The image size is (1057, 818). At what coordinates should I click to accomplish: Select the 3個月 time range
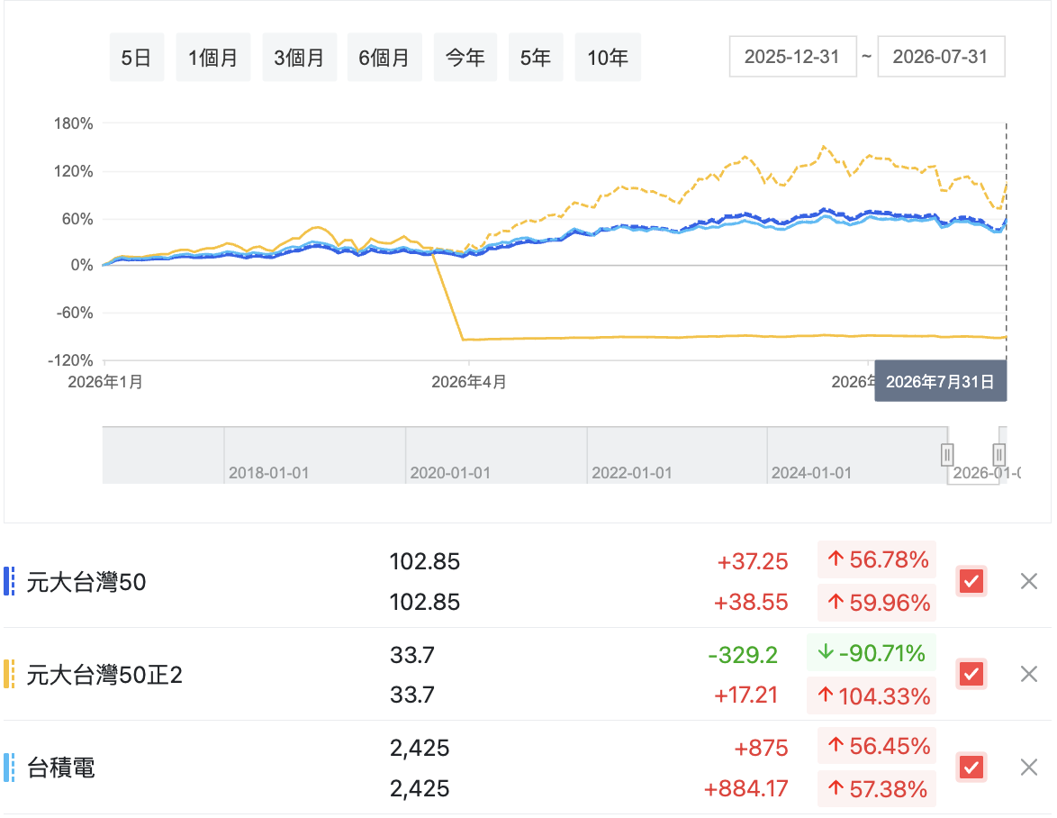point(299,58)
